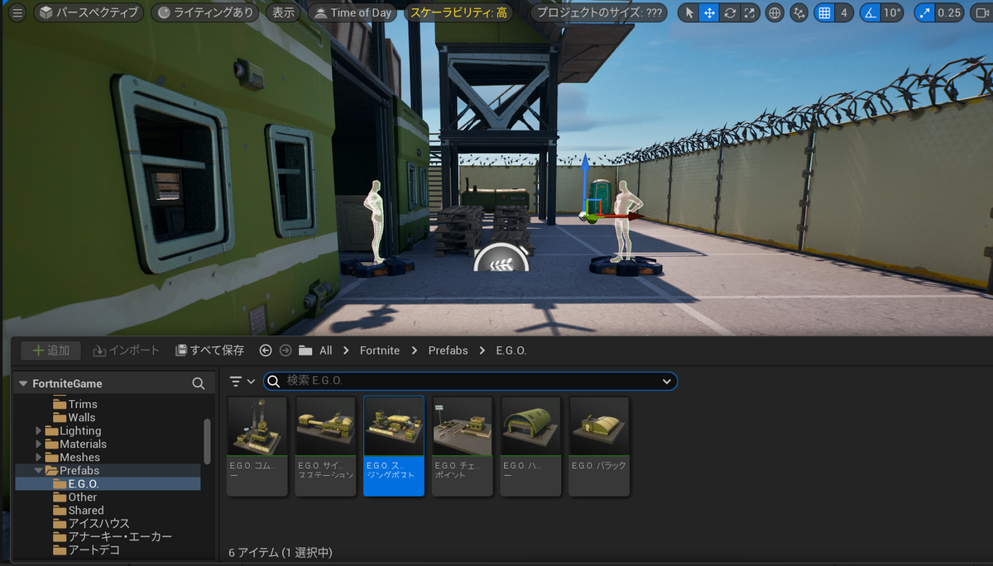This screenshot has height=566, width=993.
Task: Toggle grid snapping on the grid icon
Action: point(823,12)
